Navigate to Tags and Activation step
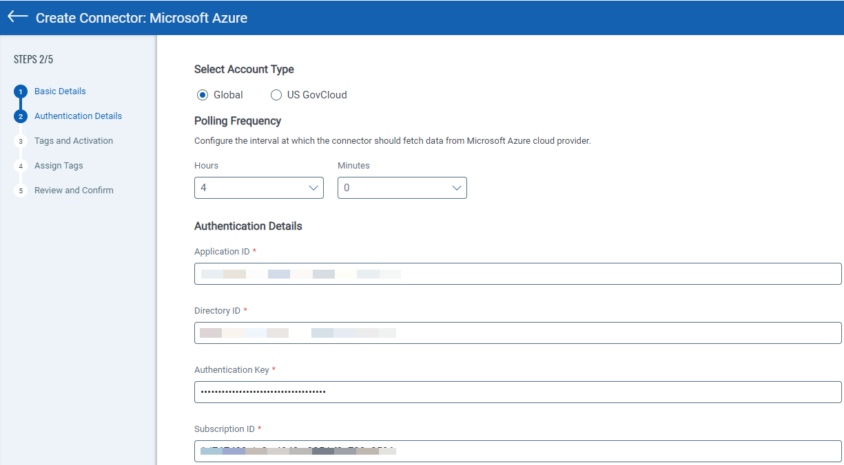This screenshot has height=465, width=844. click(x=73, y=140)
